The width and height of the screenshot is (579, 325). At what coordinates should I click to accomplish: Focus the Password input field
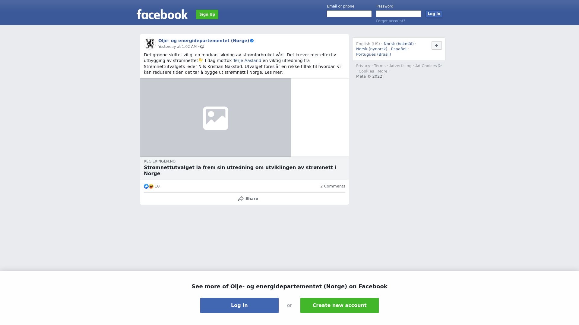coord(399,14)
